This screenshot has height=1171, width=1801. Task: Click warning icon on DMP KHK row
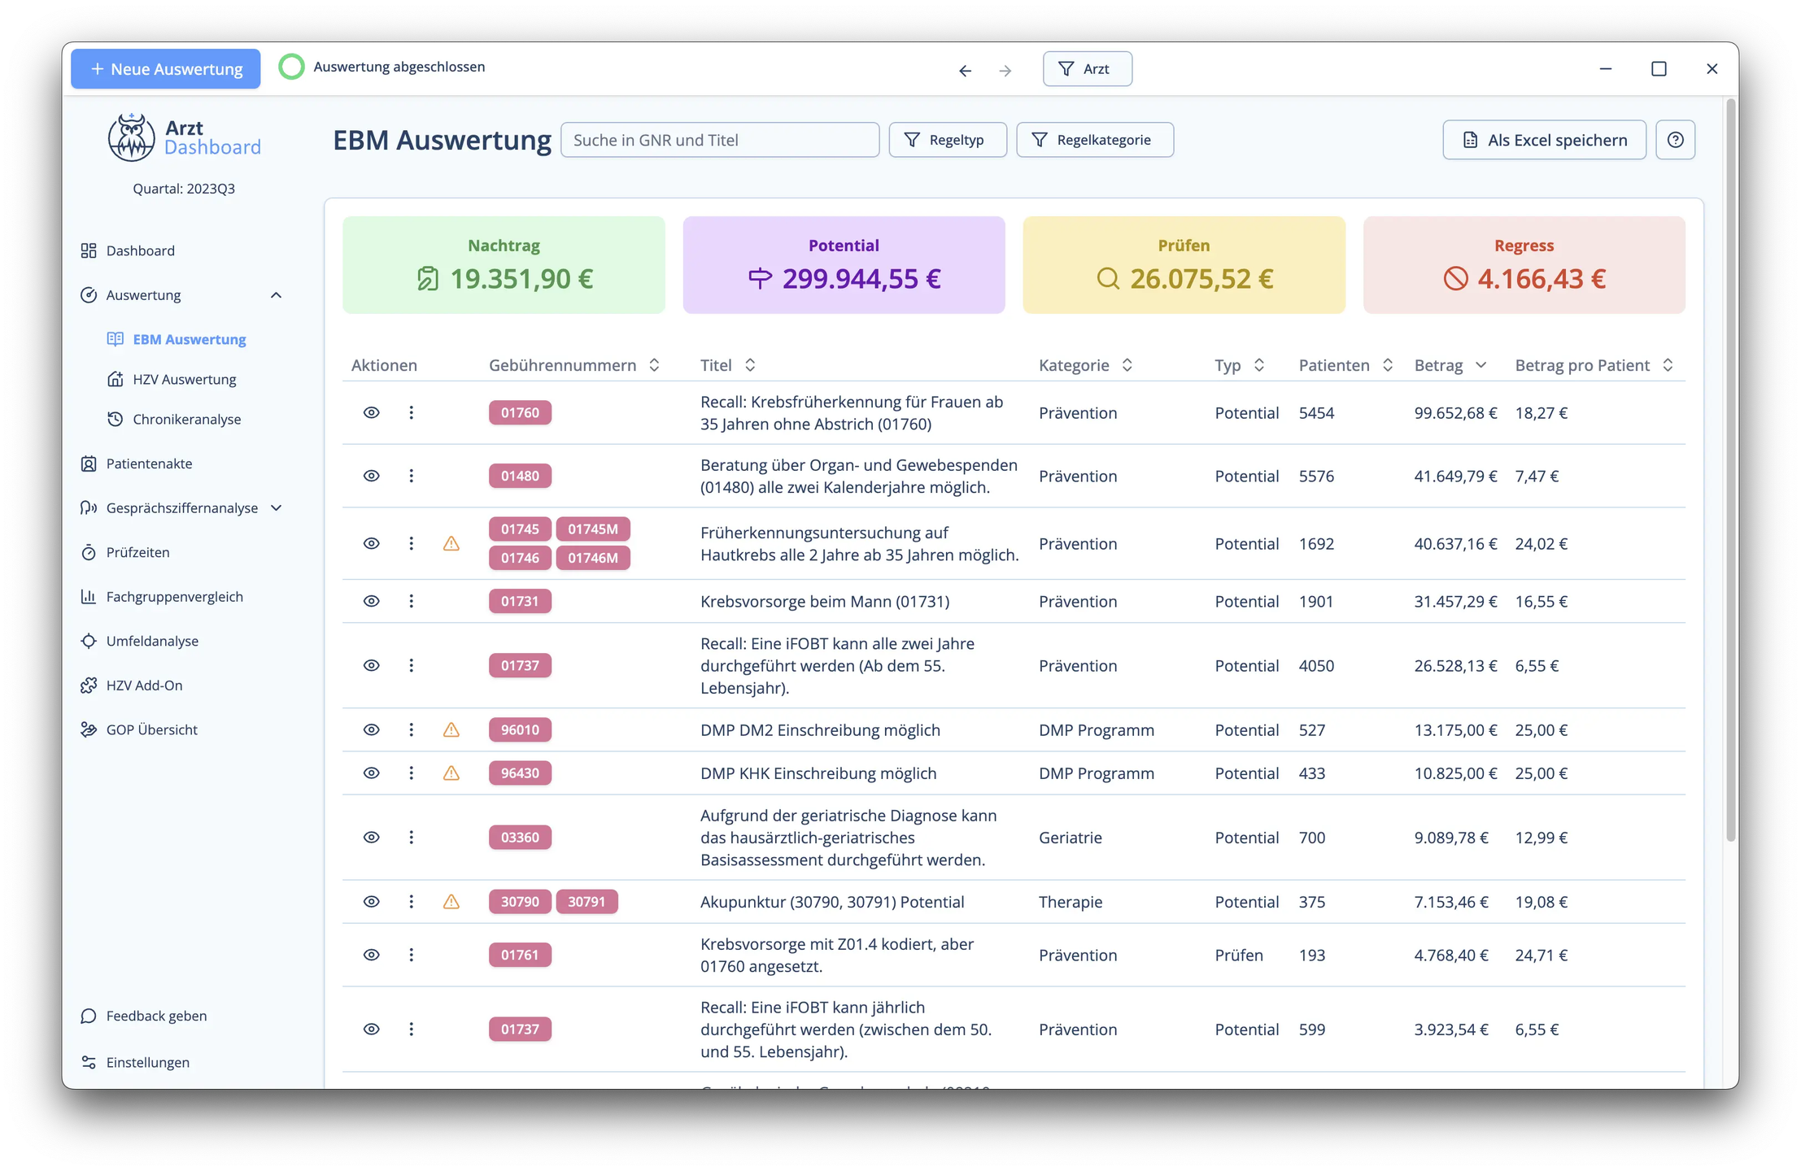coord(451,773)
